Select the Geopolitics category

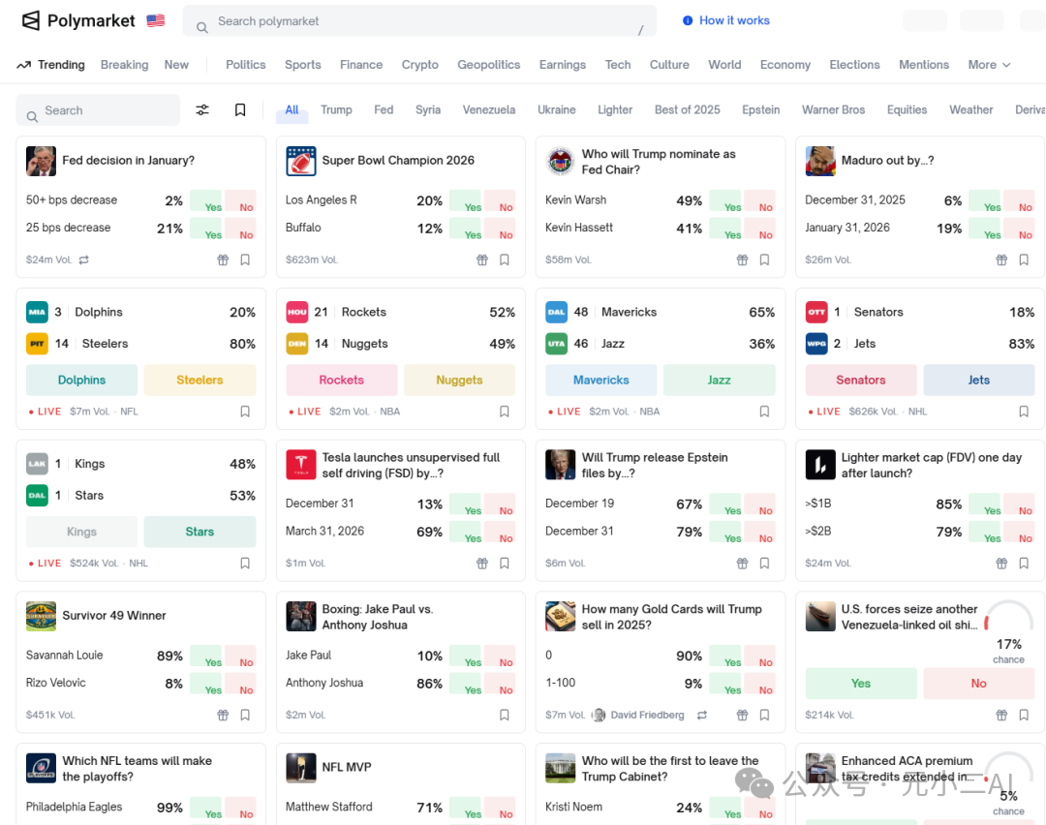pyautogui.click(x=488, y=65)
